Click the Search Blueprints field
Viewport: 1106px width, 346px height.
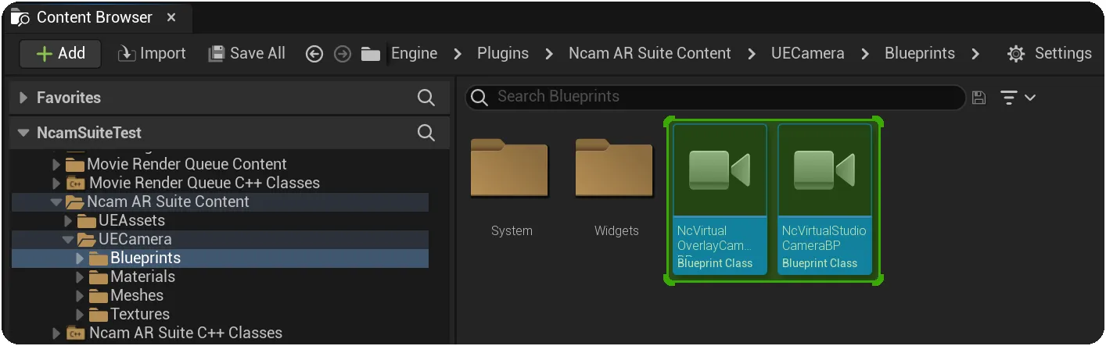(716, 97)
